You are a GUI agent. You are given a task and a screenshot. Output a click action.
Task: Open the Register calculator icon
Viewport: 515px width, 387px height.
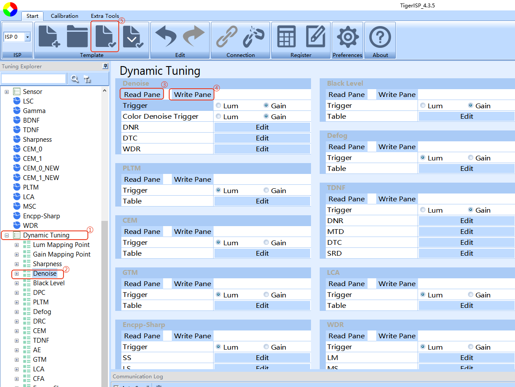(x=287, y=37)
